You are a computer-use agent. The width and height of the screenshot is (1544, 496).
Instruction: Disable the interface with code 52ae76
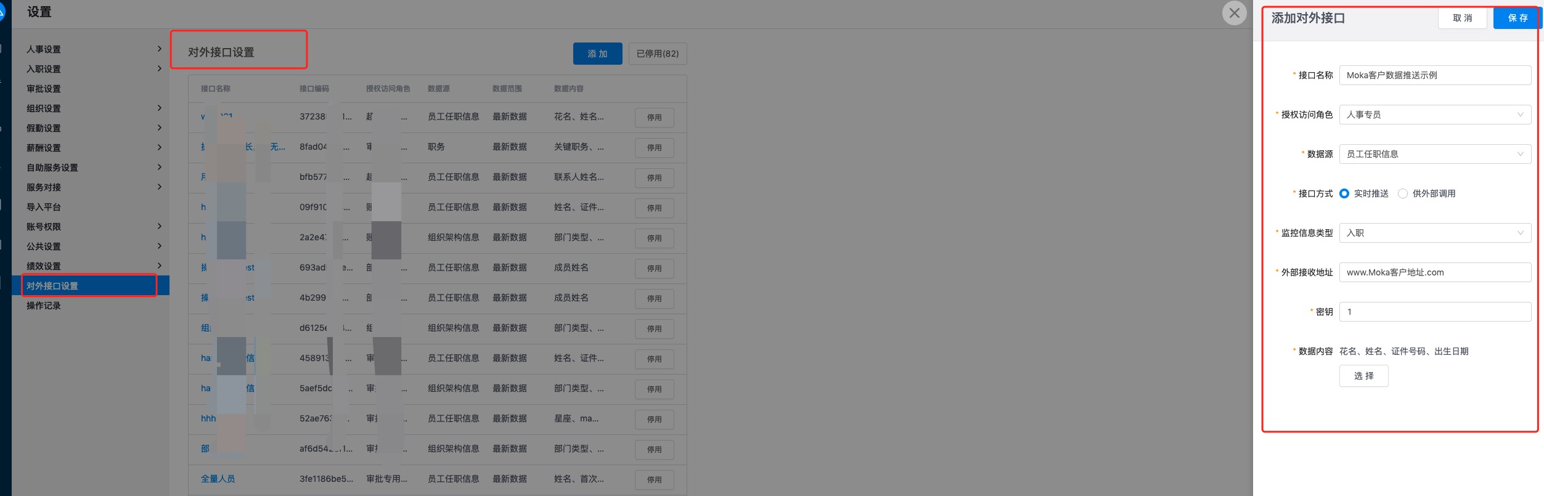click(x=654, y=419)
